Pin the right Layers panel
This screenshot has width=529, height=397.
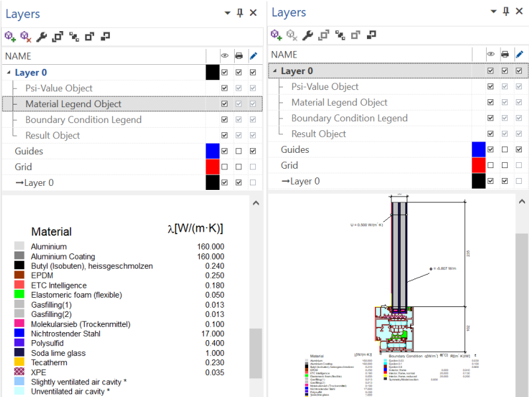[x=506, y=11]
